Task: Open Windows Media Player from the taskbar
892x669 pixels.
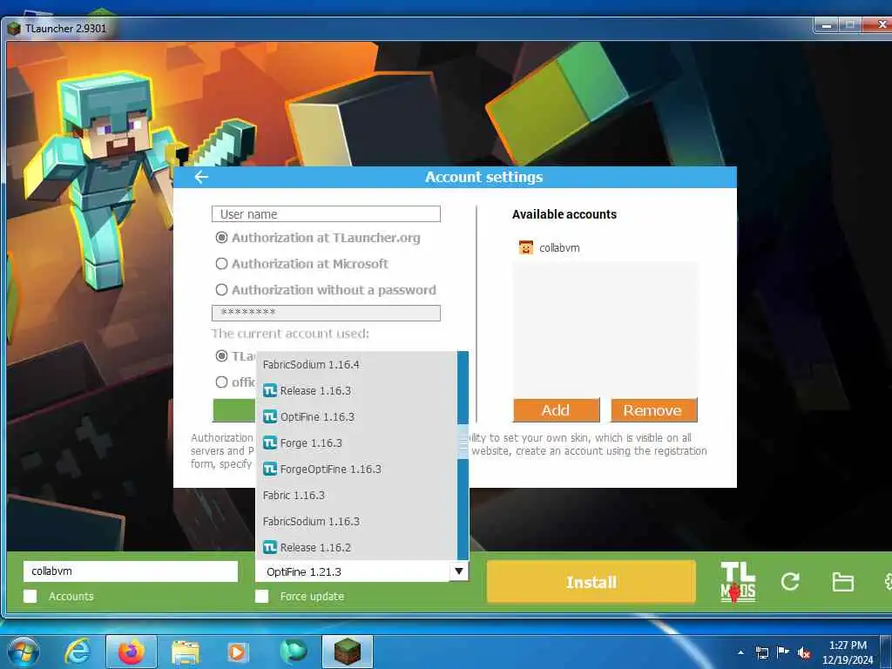Action: [x=237, y=652]
